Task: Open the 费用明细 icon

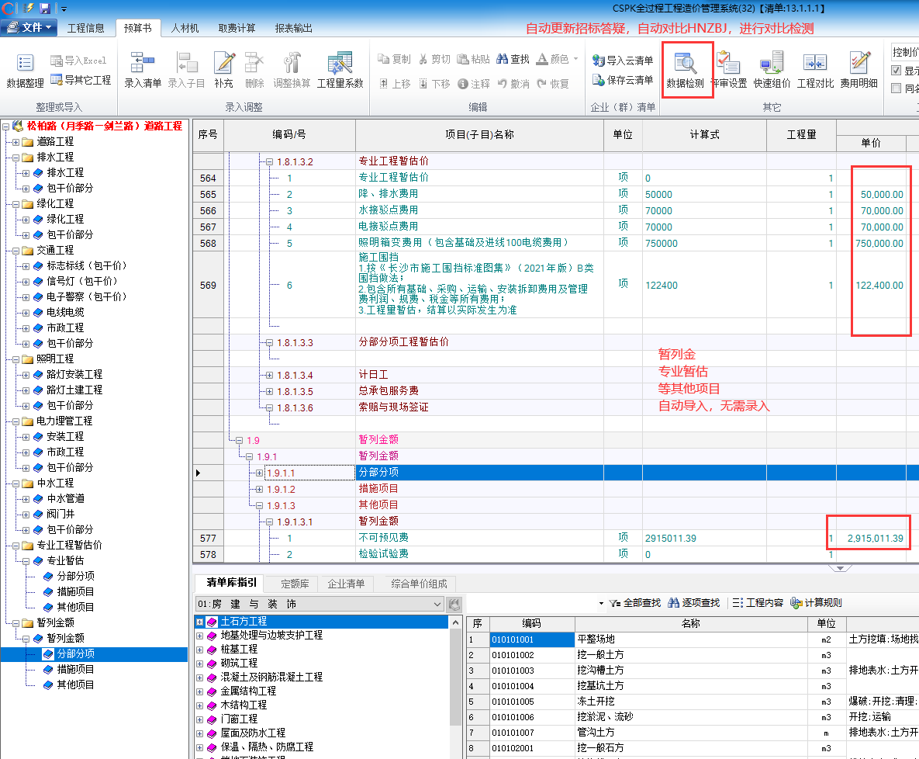Action: [859, 63]
